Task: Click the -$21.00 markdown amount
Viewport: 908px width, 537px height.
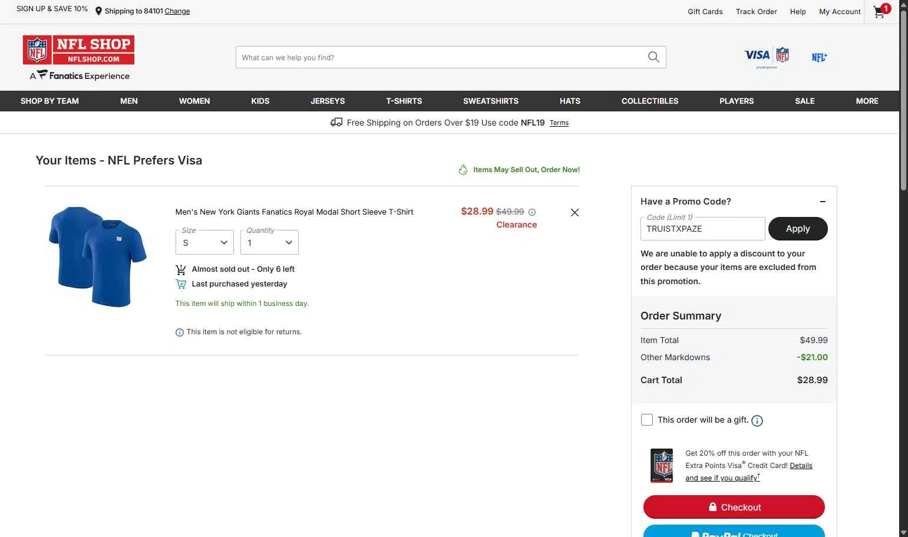Action: [812, 357]
